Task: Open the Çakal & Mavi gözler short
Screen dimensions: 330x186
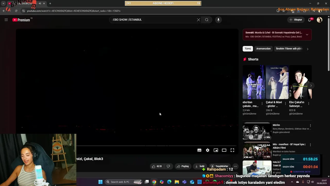Action: (x=277, y=82)
